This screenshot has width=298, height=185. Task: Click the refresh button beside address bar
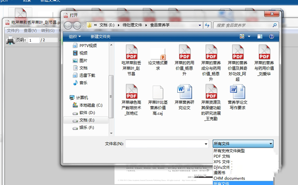(207, 25)
